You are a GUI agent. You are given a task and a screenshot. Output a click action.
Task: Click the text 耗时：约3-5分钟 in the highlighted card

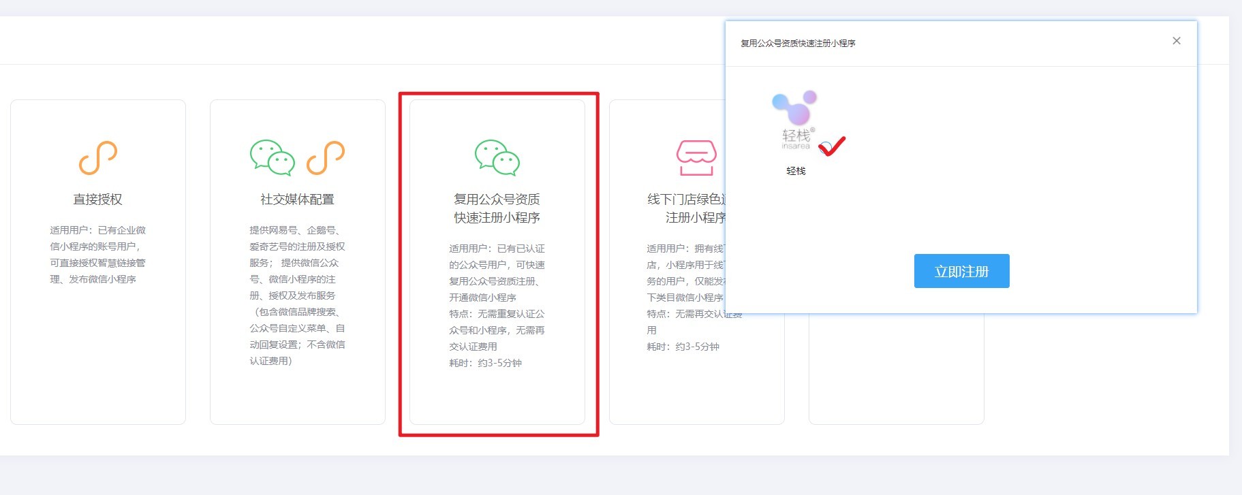pyautogui.click(x=485, y=363)
